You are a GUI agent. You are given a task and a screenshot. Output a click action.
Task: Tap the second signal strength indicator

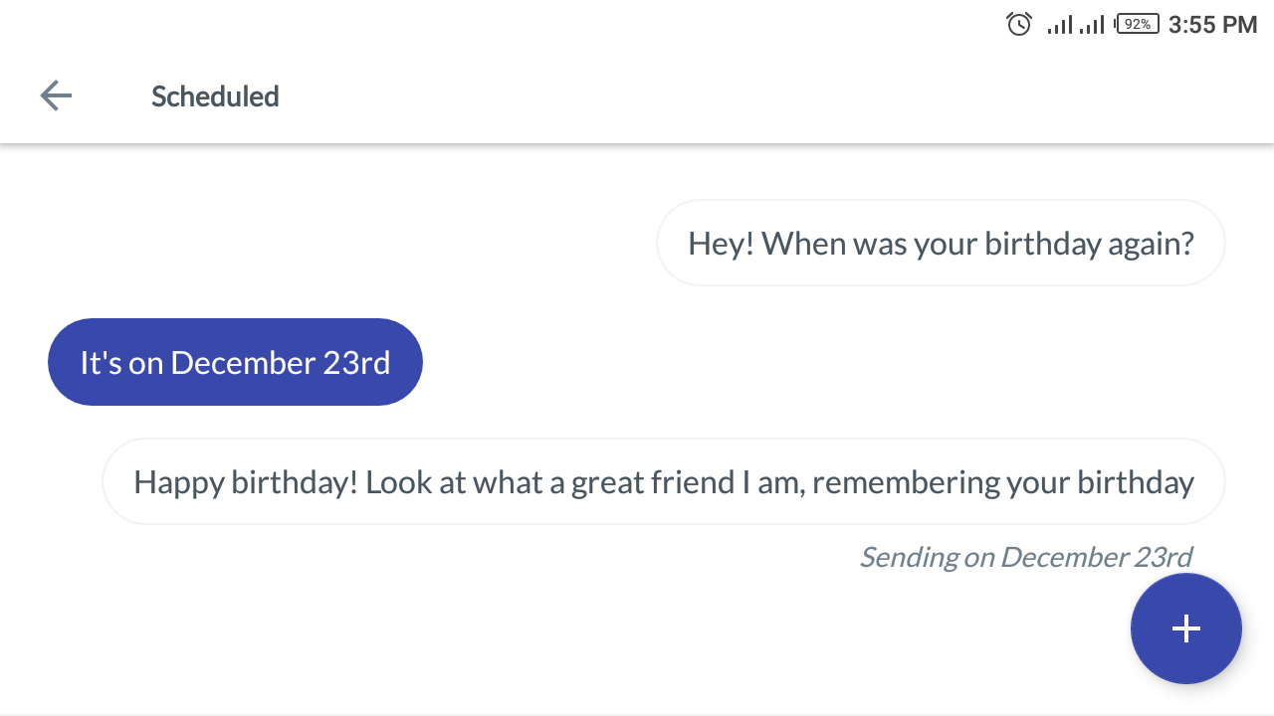pos(1092,25)
